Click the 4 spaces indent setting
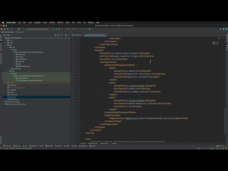228x171 pixels. point(212,149)
